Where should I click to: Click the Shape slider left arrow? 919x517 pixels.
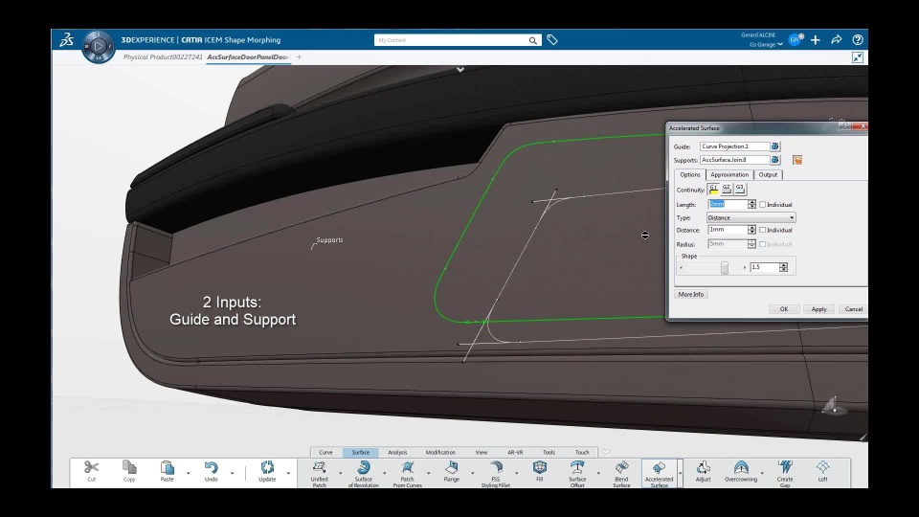click(681, 267)
